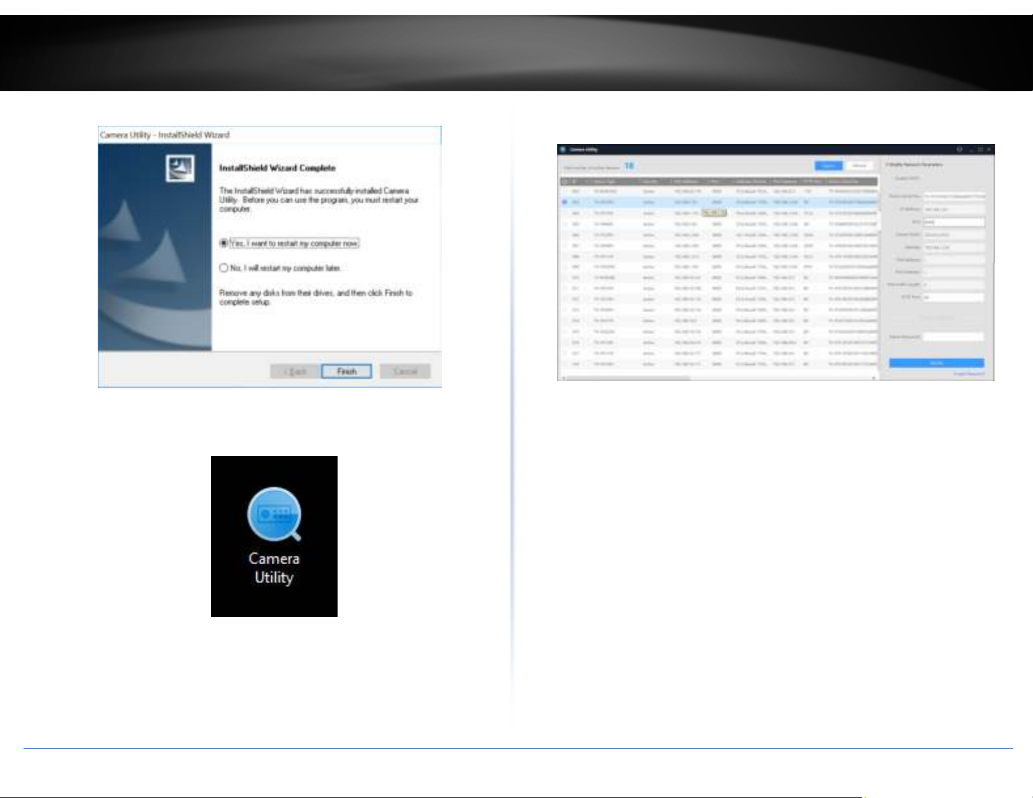This screenshot has height=798, width=1033.
Task: Uncheck the checked device row in the table
Action: click(x=564, y=203)
